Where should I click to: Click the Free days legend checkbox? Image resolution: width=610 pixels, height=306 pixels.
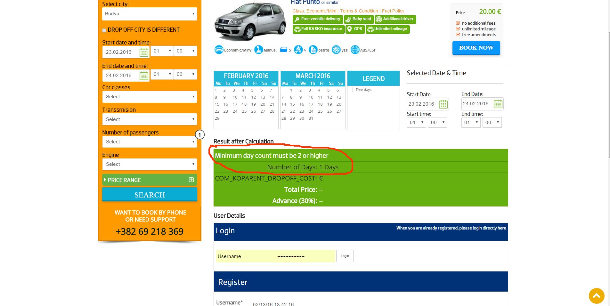[351, 90]
